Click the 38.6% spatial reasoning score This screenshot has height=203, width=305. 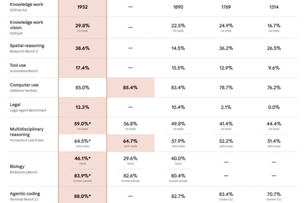83,48
